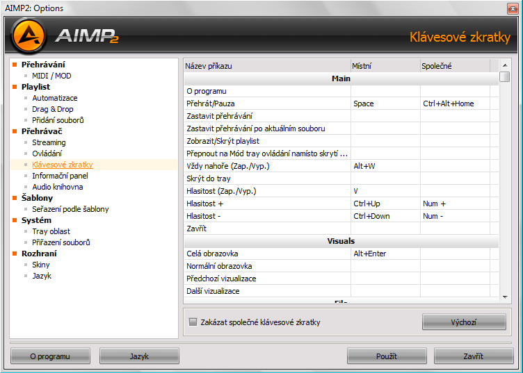Open the Drag & Drop section
The image size is (523, 373).
(x=53, y=109)
